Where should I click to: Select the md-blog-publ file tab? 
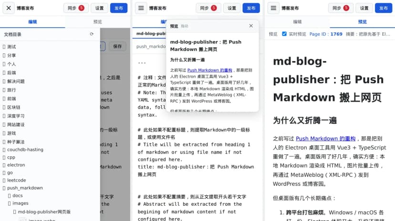coord(151,33)
